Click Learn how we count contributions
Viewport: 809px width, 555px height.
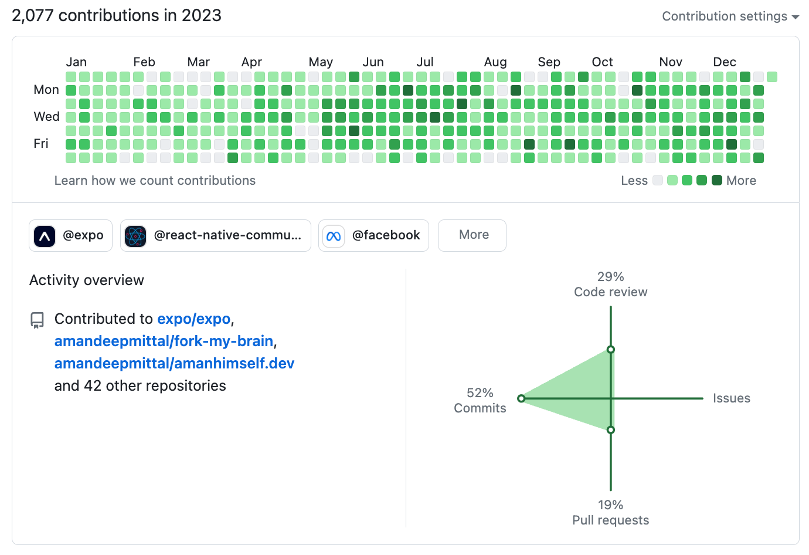coord(155,181)
